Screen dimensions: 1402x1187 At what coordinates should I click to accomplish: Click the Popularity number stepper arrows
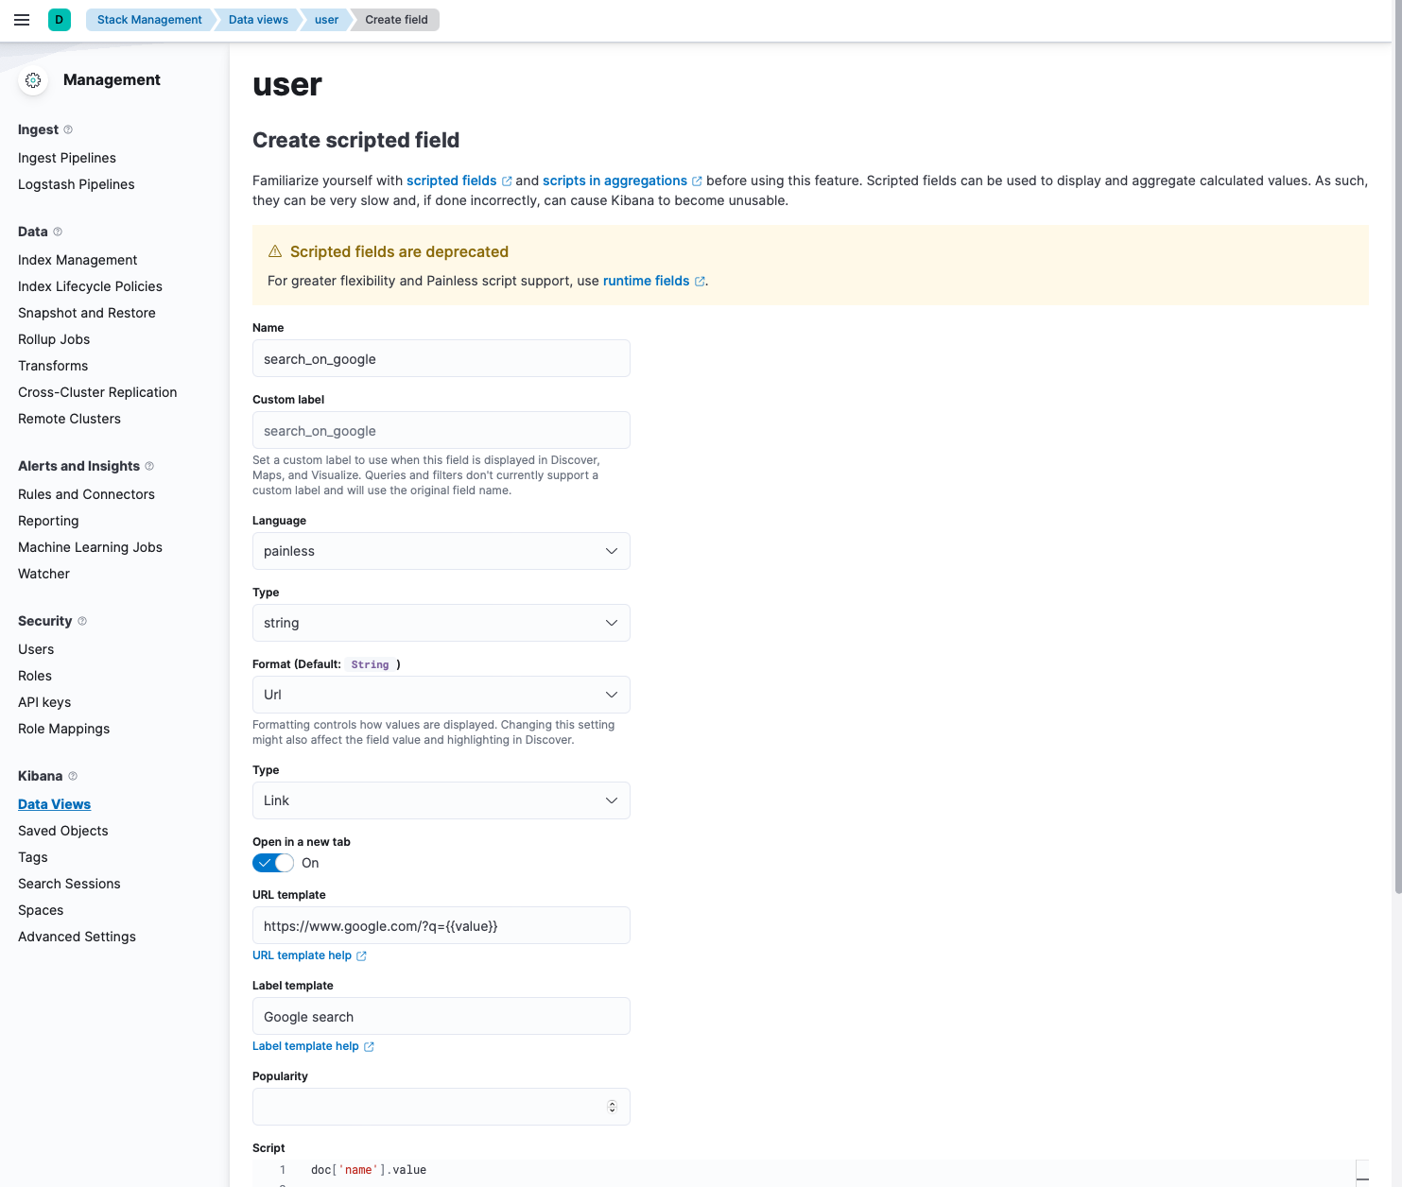pos(612,1107)
